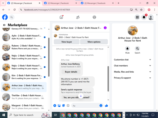
Task: Click the message input field Aa
Action: 85,106
